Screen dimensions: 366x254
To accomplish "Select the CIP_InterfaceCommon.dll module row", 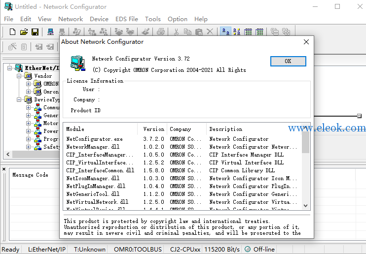I will point(182,171).
